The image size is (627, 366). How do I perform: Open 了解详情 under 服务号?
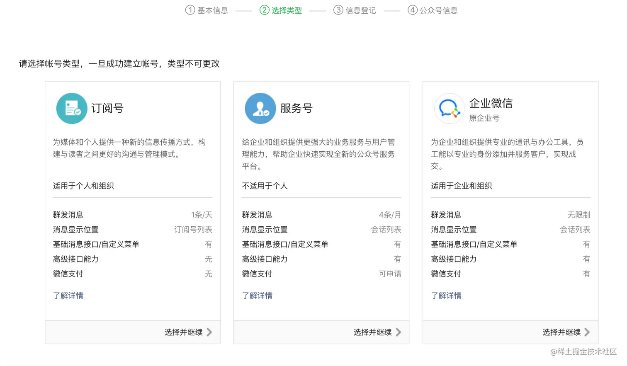pyautogui.click(x=257, y=296)
